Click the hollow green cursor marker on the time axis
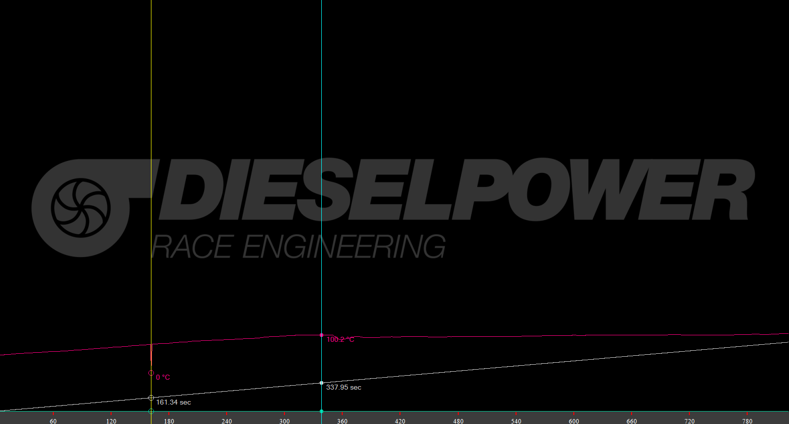Screen dimensions: 789x424 [151, 411]
